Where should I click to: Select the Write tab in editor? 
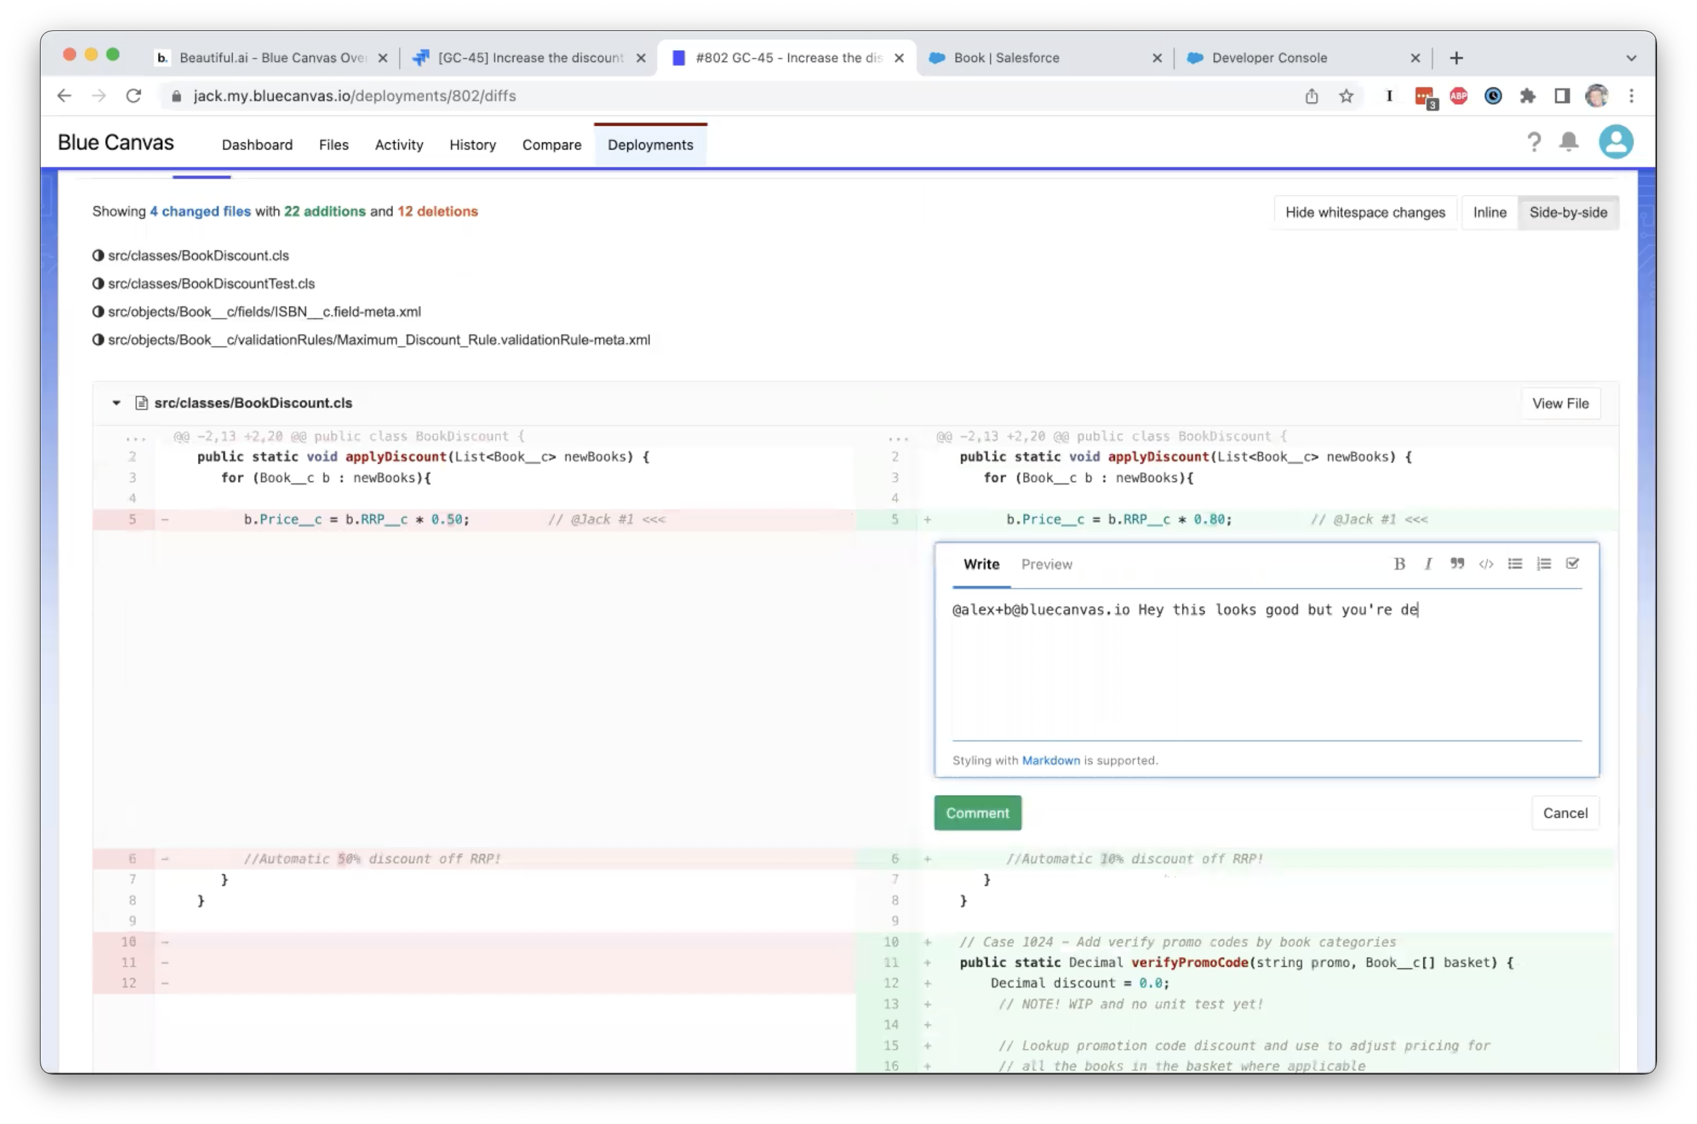(981, 565)
